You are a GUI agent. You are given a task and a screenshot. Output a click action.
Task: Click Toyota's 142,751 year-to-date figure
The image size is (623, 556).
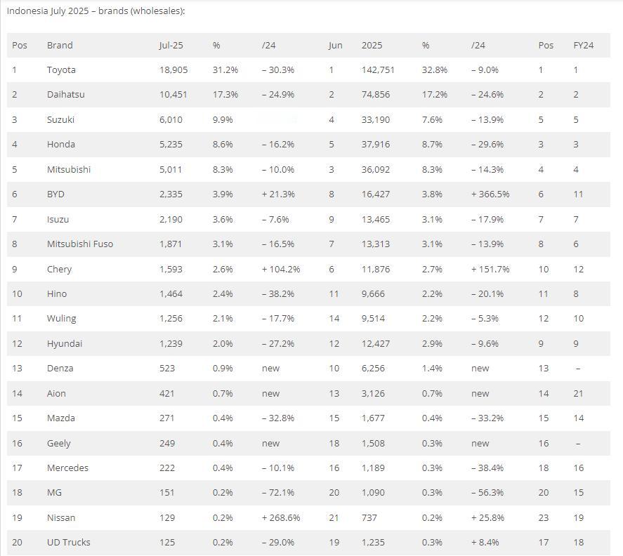[x=378, y=70]
